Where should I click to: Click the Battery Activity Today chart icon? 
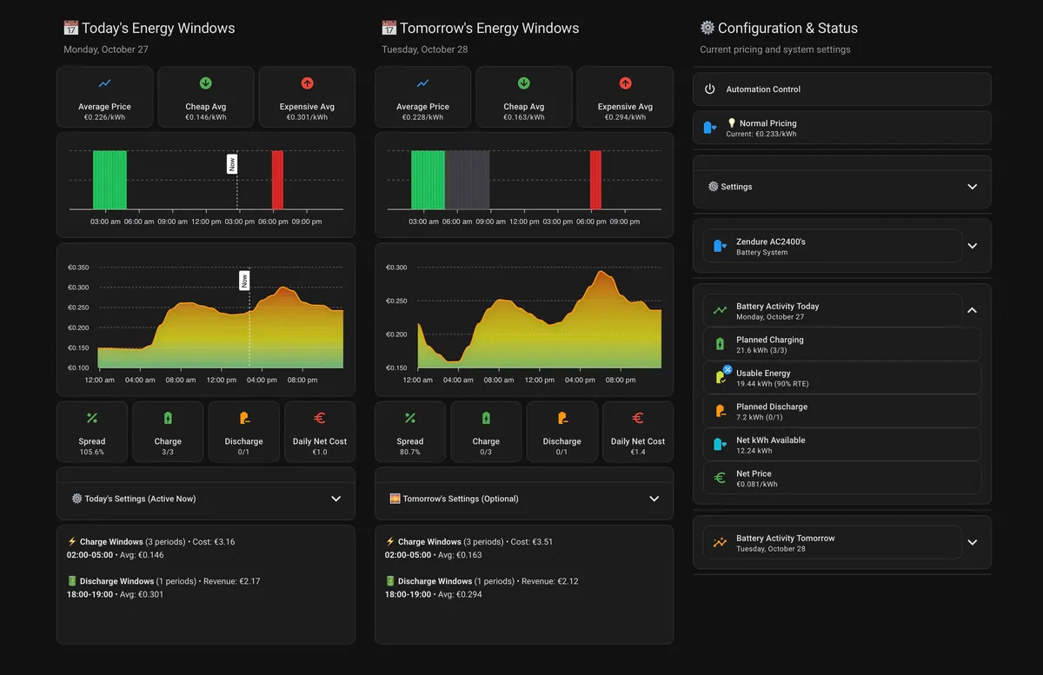[720, 310]
